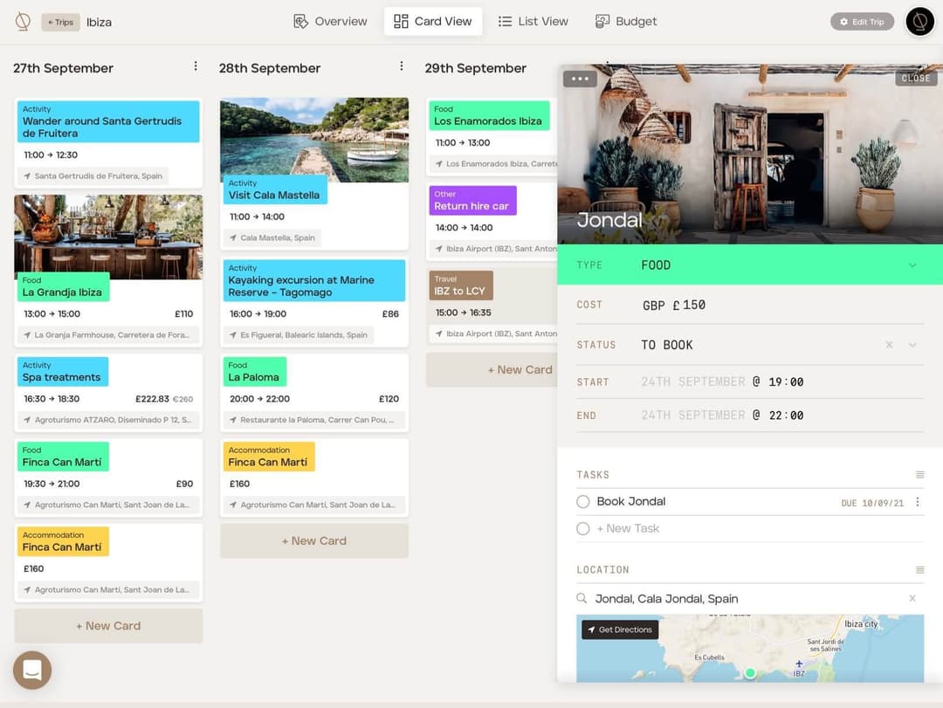Image resolution: width=943 pixels, height=708 pixels.
Task: Open the Budget tab
Action: pos(626,22)
